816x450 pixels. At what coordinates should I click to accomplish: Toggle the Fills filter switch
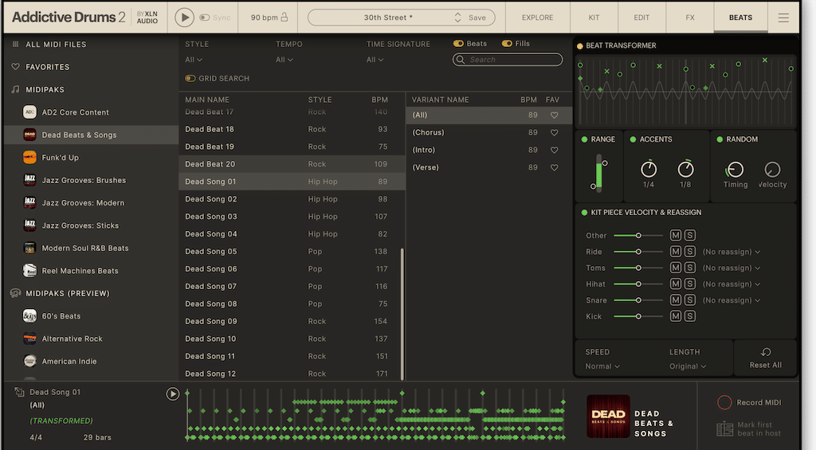[x=507, y=44]
